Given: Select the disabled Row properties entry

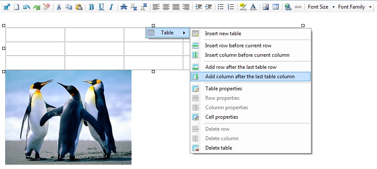Looking at the screenshot, I should click(251, 98).
